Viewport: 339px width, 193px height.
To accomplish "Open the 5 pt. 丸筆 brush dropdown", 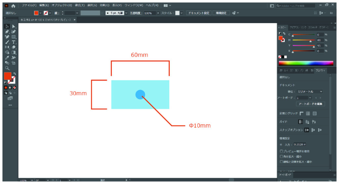I will [126, 13].
